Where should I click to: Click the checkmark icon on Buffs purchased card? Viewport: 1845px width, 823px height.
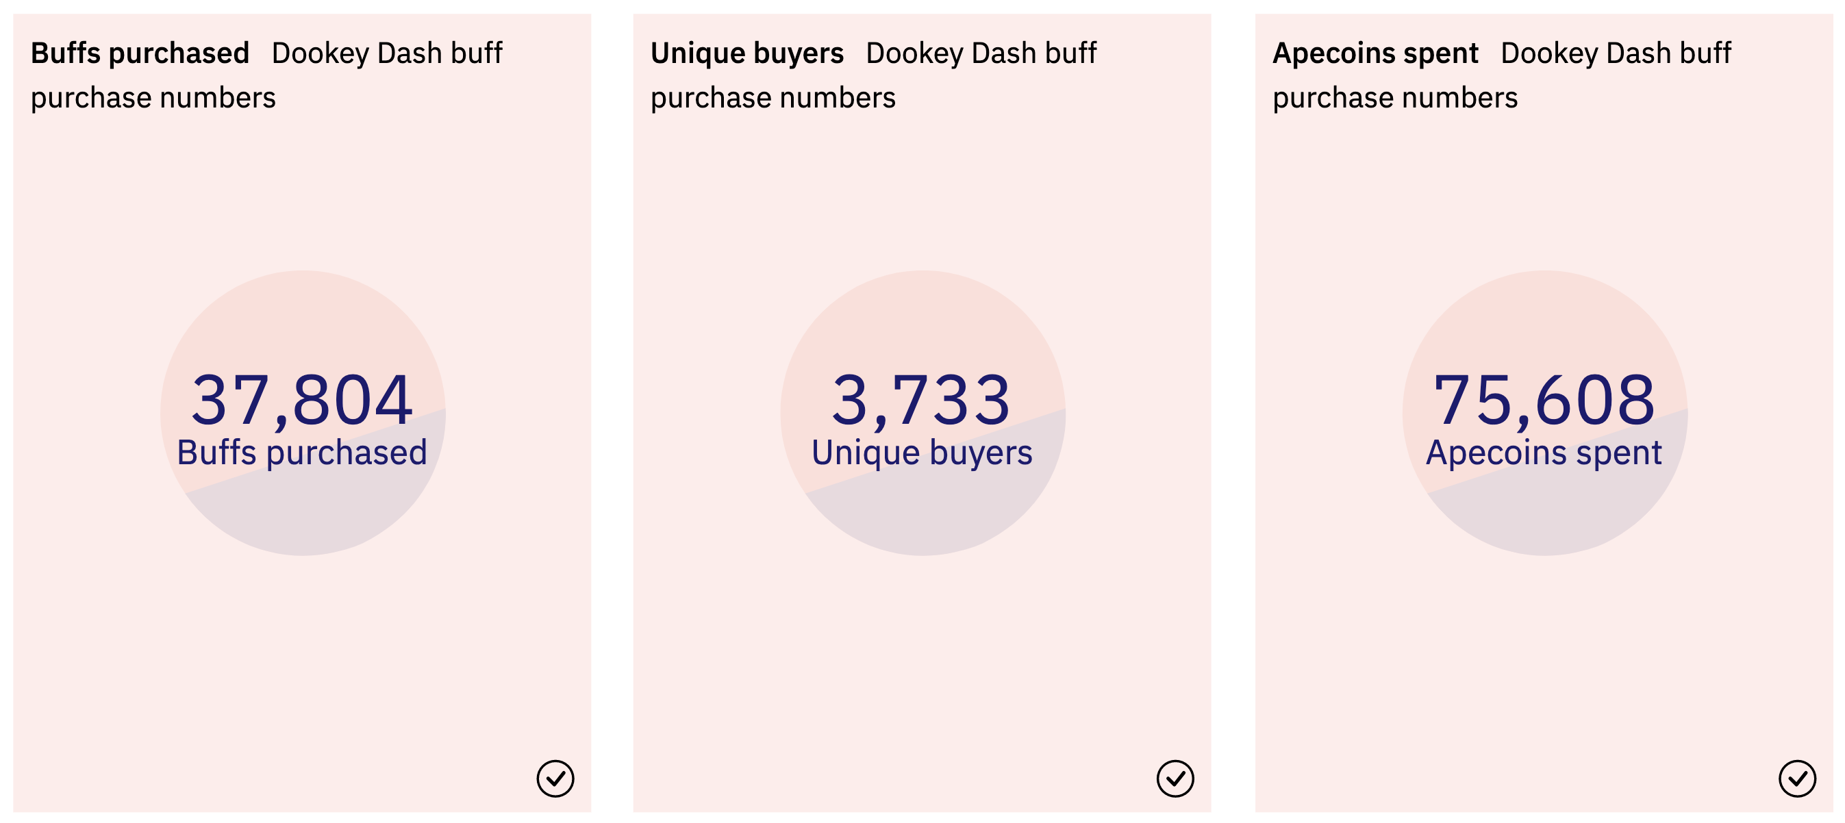coord(555,778)
